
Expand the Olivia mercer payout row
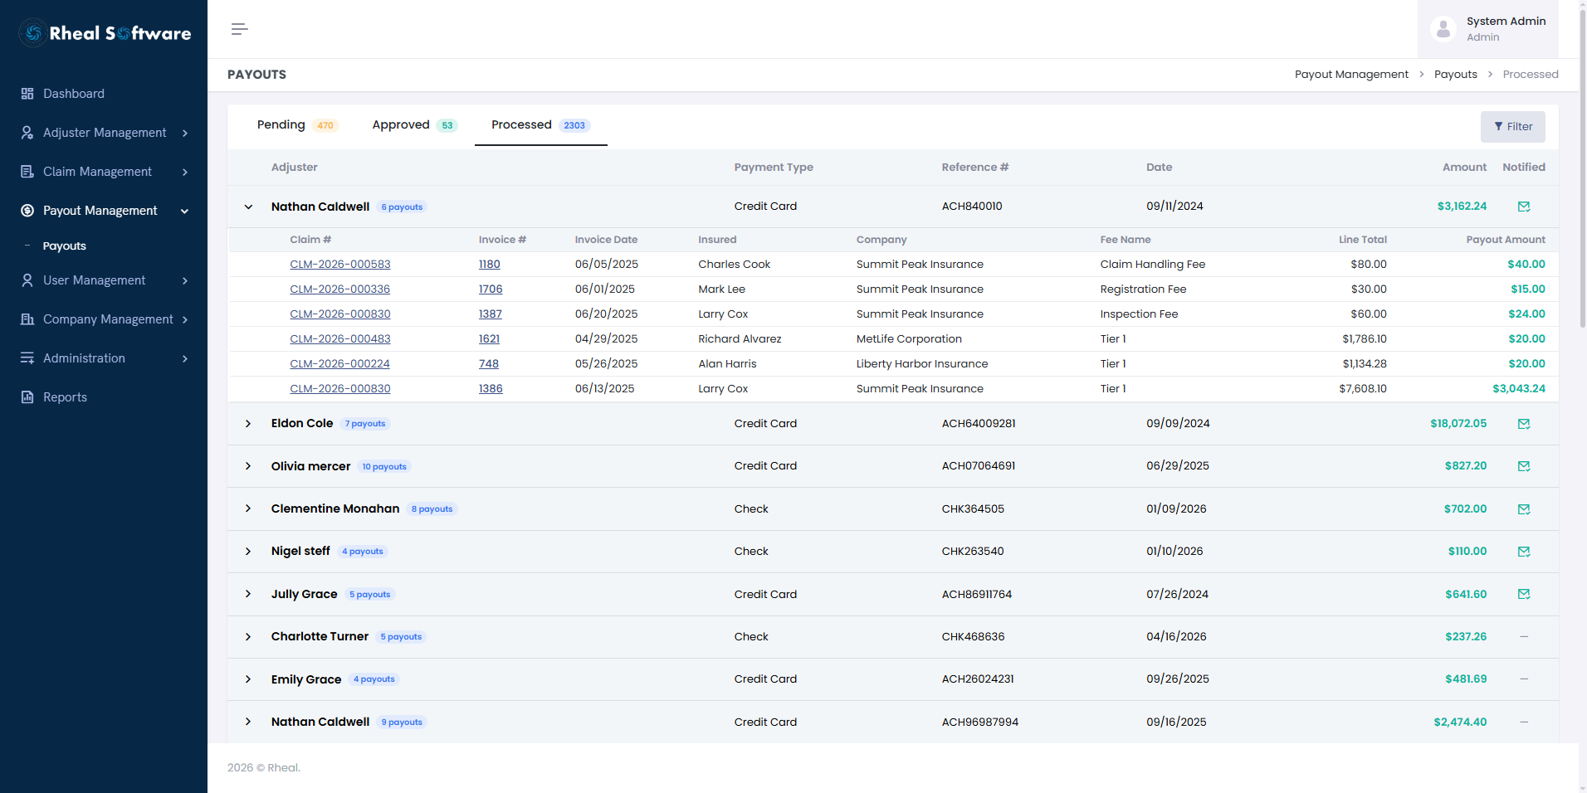click(x=248, y=466)
